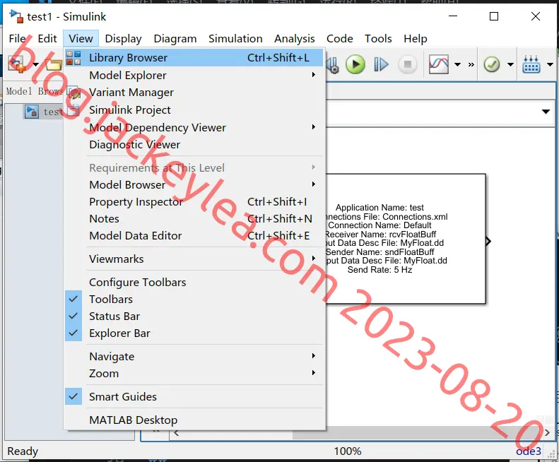Screen dimensions: 559x462
Task: Expand Data Inspector dropdown arrow
Action: pyautogui.click(x=457, y=65)
